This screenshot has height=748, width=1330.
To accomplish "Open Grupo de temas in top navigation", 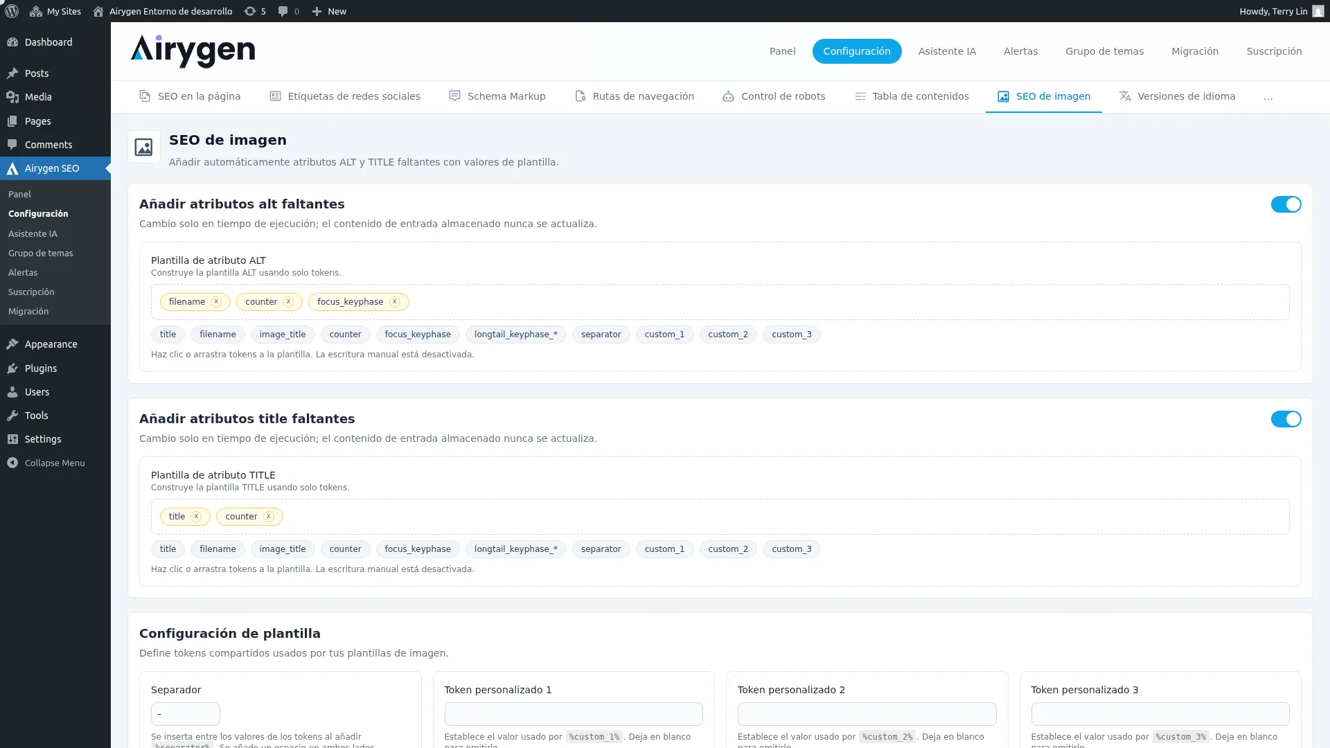I will [1104, 51].
